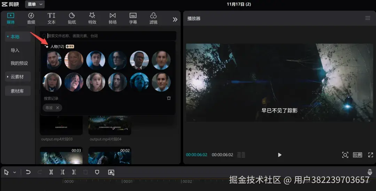Split the clip at playhead
Screen dimensions: 376x191
[51, 172]
